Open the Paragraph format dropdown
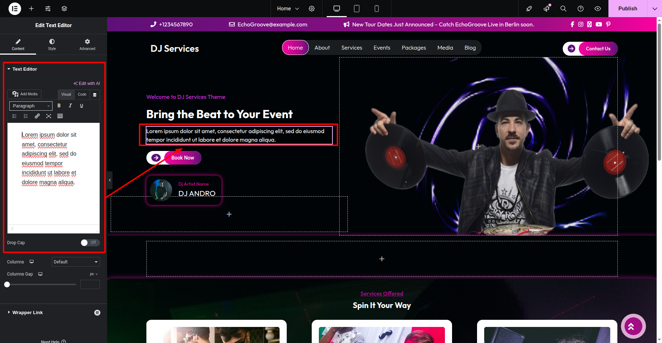 coord(31,106)
